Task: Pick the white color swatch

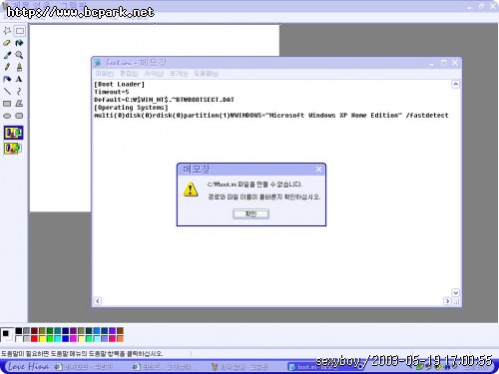Action: pos(19,339)
